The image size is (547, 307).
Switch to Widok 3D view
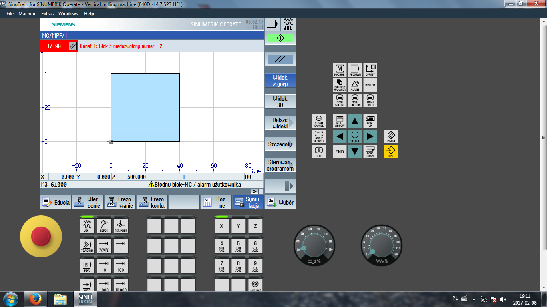pos(280,102)
